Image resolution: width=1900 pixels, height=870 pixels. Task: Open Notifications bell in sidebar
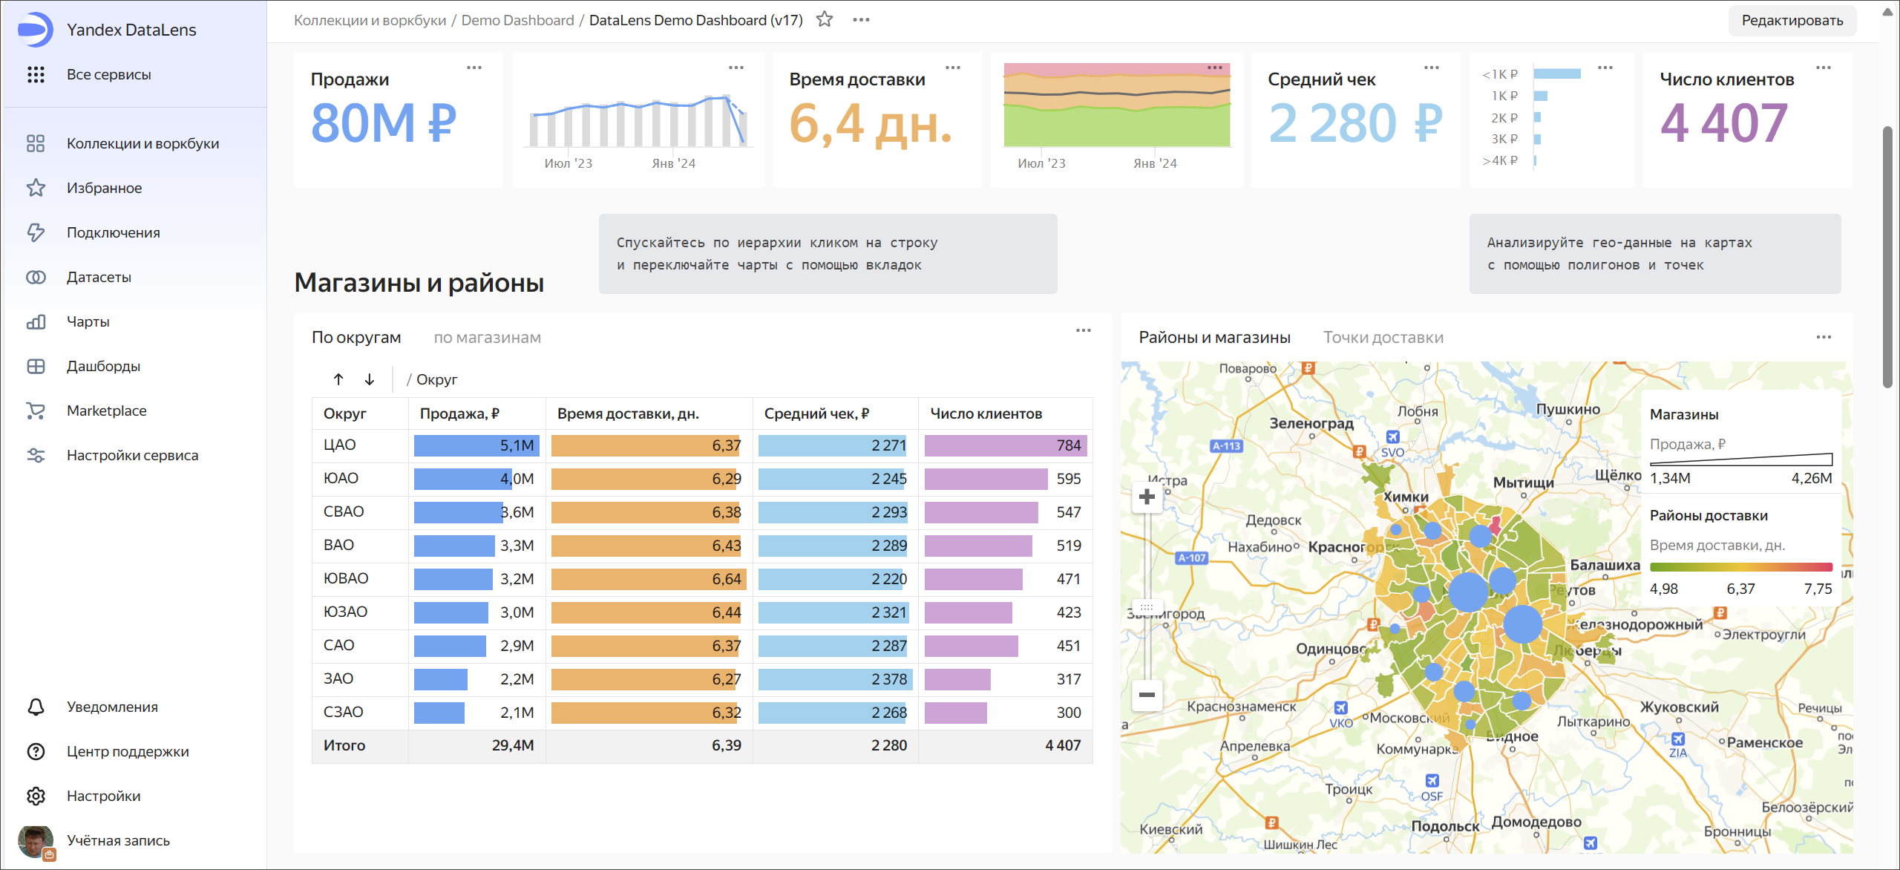click(36, 707)
